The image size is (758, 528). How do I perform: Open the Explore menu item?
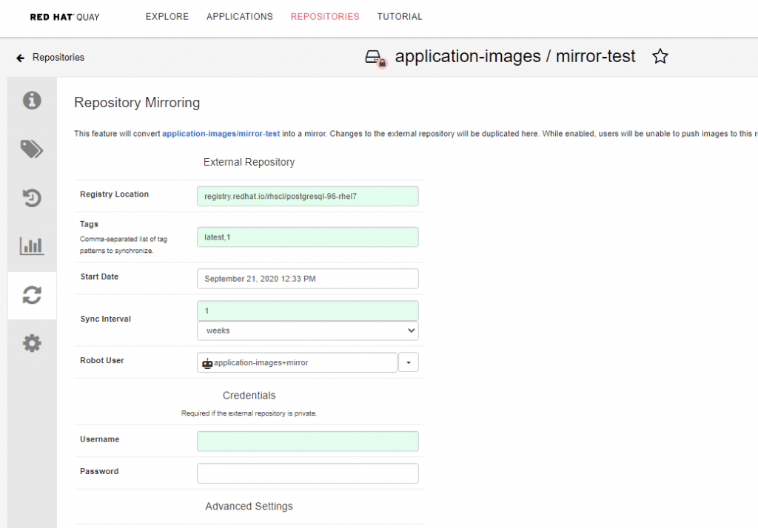167,16
